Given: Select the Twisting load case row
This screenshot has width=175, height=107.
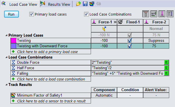Looking at the screenshot, I should [54, 41].
